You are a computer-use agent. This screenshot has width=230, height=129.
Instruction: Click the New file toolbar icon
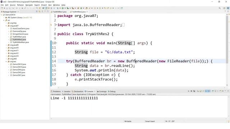tap(2, 8)
